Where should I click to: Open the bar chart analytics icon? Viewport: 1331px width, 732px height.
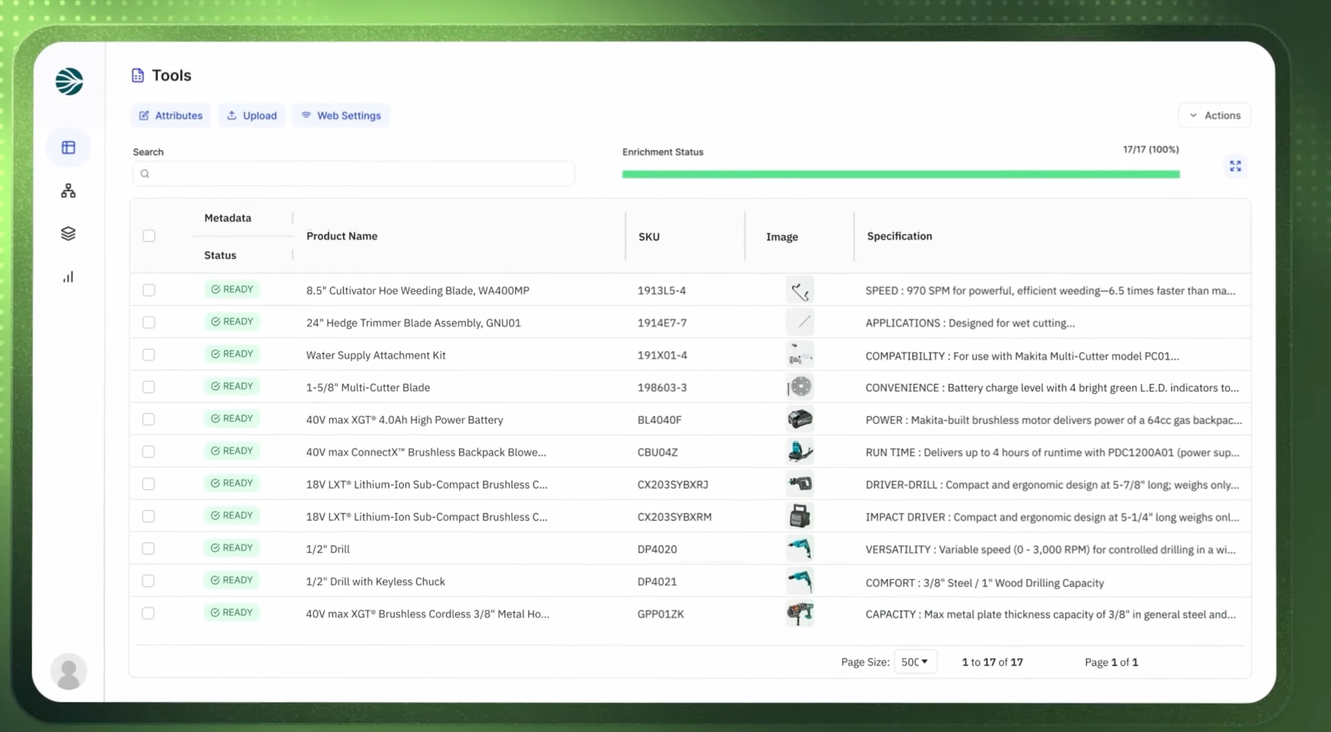click(x=69, y=277)
